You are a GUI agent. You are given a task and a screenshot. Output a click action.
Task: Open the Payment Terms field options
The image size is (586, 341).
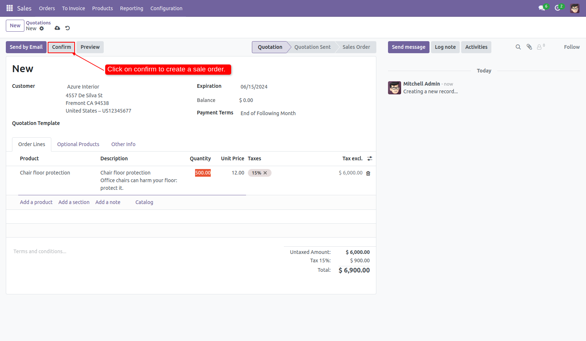pos(268,113)
